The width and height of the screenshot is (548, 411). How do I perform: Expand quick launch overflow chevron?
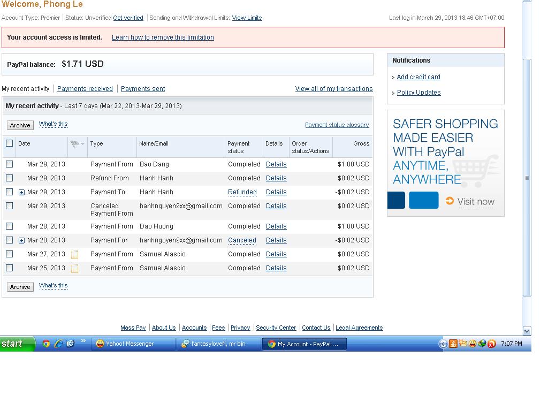(83, 341)
